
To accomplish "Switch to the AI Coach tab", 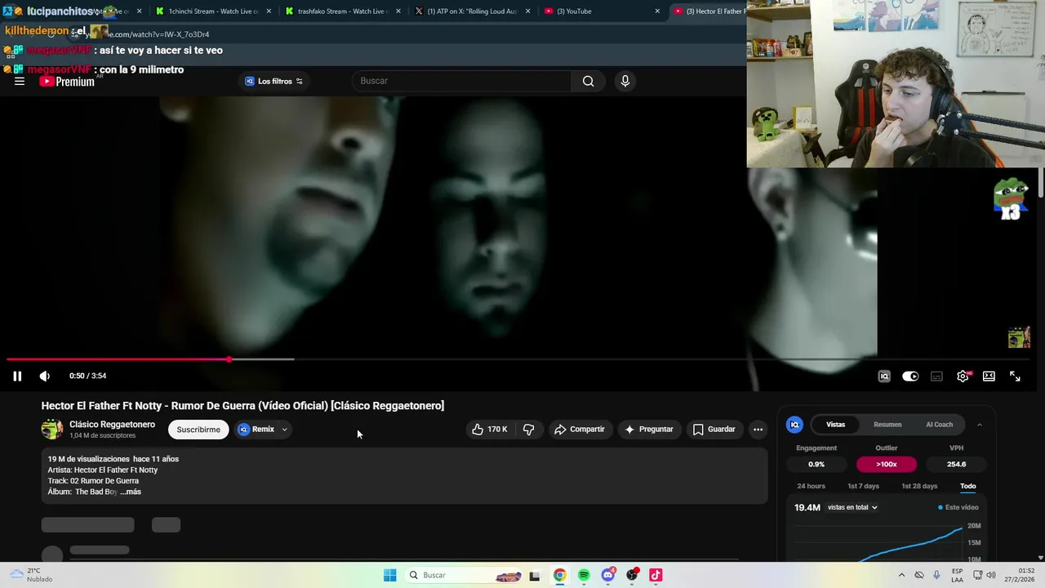I will click(x=939, y=425).
